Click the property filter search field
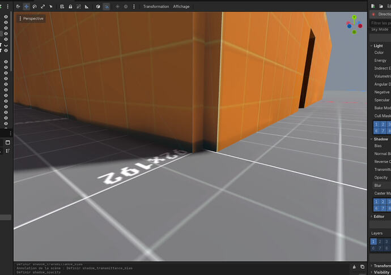 380,22
